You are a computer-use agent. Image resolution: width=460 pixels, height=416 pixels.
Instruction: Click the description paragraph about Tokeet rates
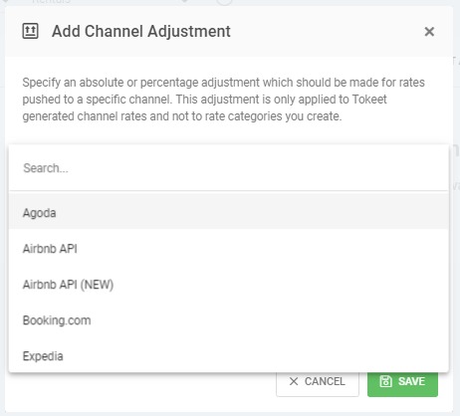click(223, 100)
